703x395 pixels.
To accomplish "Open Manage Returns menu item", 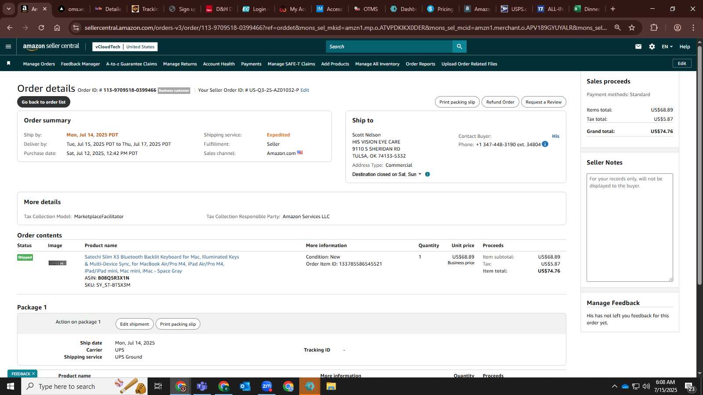I will [x=180, y=64].
